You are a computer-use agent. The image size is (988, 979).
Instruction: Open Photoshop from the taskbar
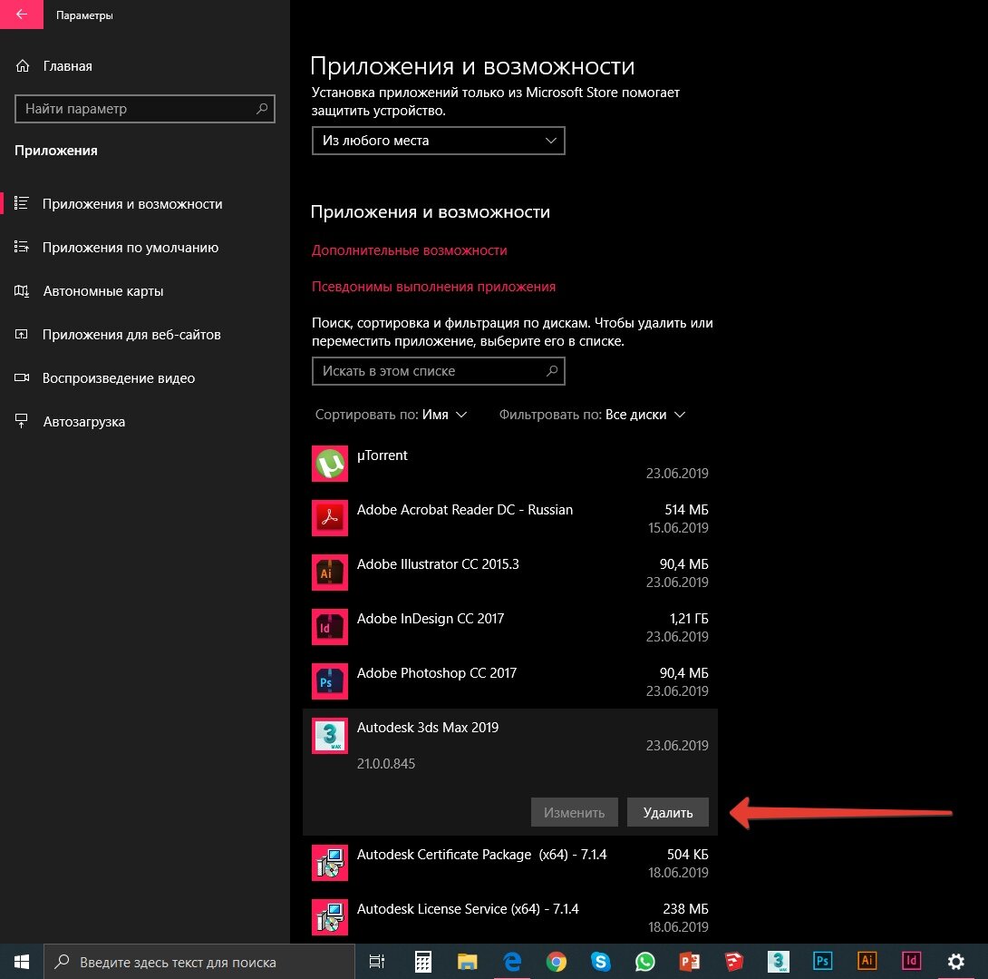(822, 962)
